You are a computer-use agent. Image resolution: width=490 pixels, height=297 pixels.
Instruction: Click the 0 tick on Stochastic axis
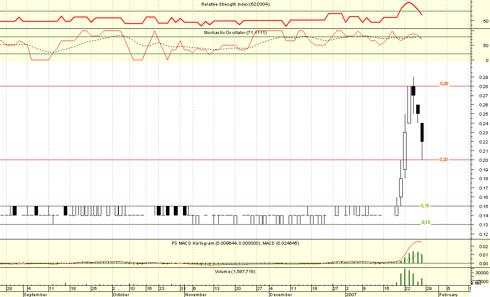tap(487, 60)
